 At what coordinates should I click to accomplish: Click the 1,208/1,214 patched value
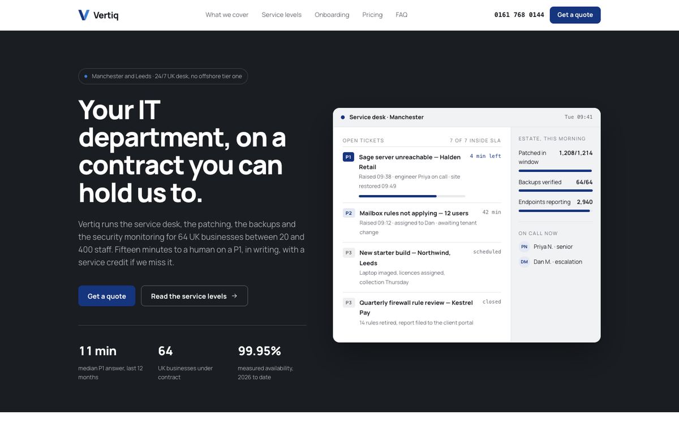576,153
